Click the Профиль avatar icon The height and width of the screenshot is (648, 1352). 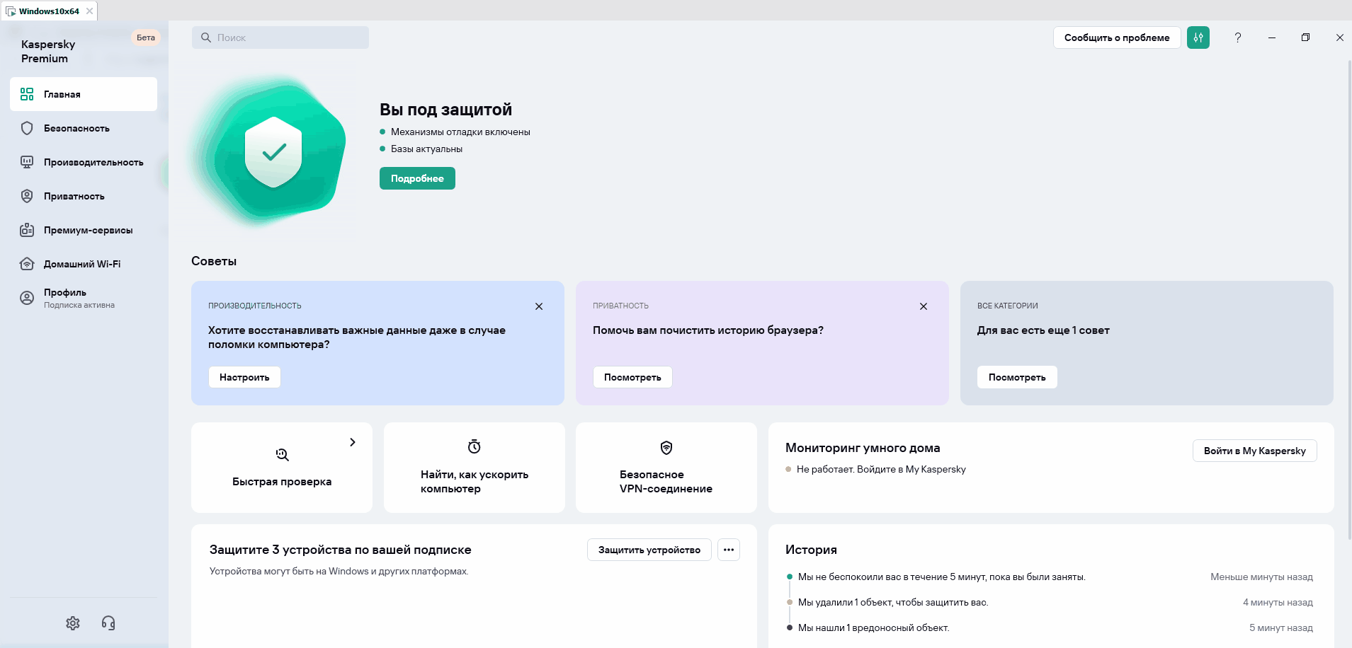coord(27,298)
